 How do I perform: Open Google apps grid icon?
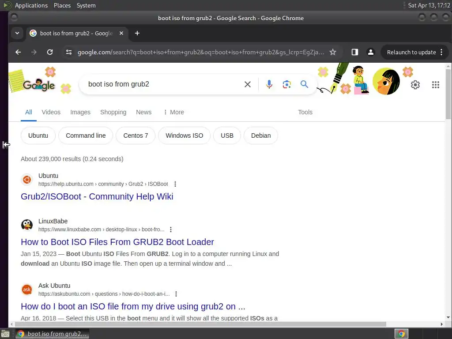pos(436,85)
